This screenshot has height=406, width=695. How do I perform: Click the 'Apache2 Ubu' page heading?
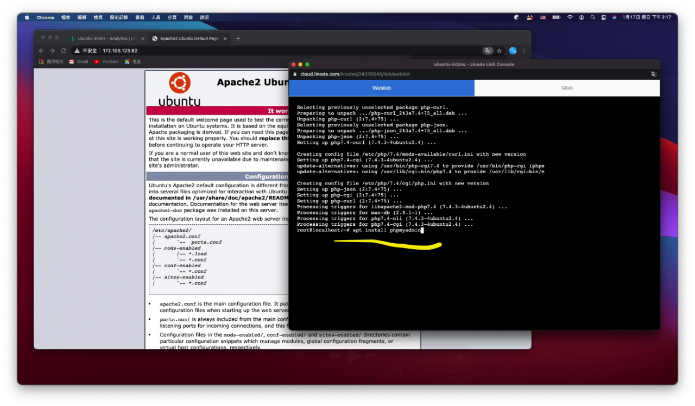pos(252,83)
